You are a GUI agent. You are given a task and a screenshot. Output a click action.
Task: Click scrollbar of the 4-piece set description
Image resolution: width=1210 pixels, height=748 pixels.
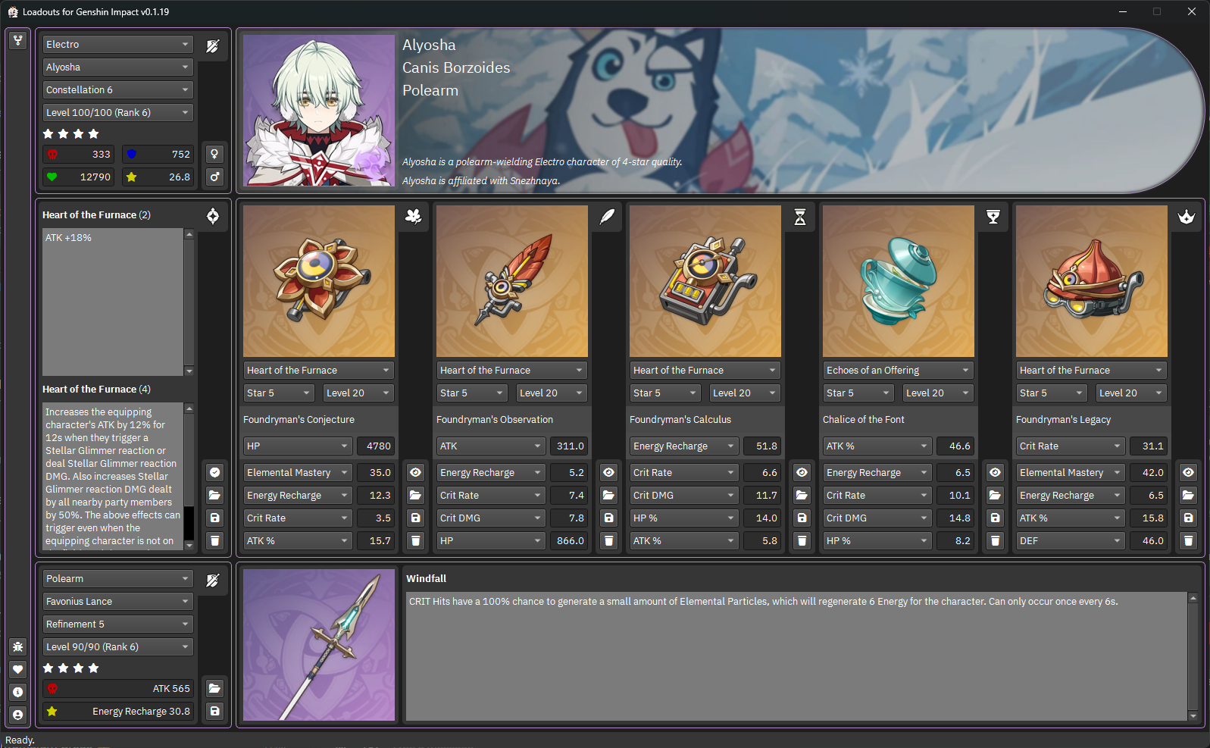(189, 477)
